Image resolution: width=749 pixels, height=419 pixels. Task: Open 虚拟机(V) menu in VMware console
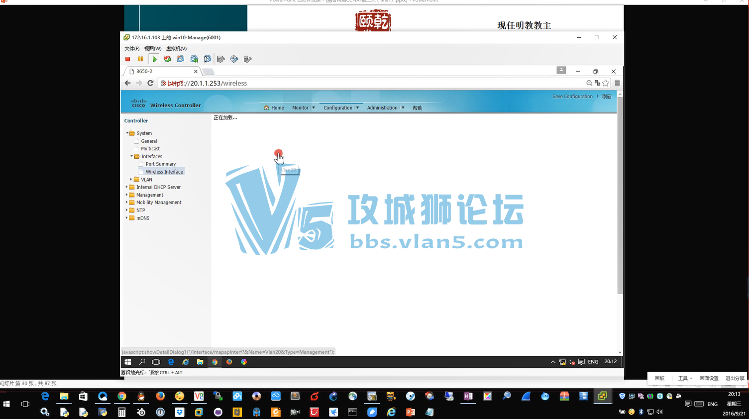[176, 49]
